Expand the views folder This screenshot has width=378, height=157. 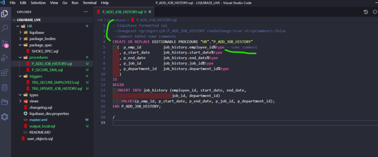[52, 101]
